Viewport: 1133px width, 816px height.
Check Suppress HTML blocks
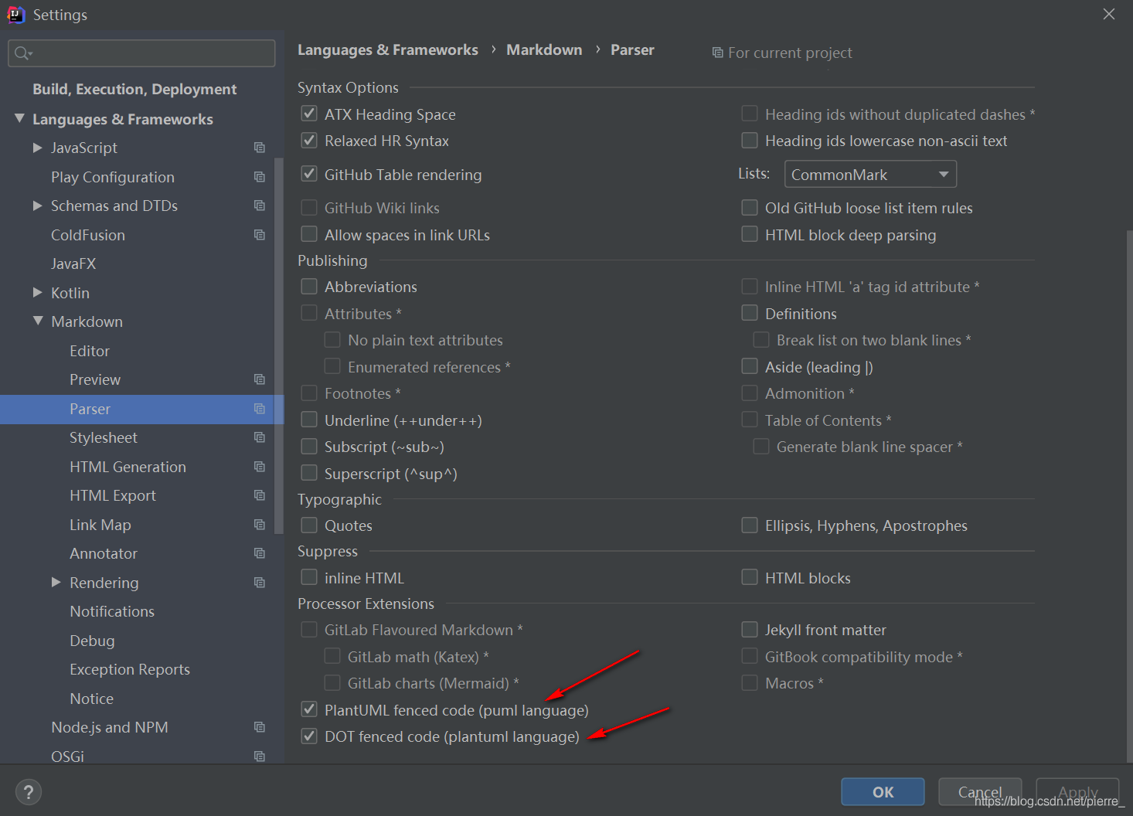click(750, 577)
